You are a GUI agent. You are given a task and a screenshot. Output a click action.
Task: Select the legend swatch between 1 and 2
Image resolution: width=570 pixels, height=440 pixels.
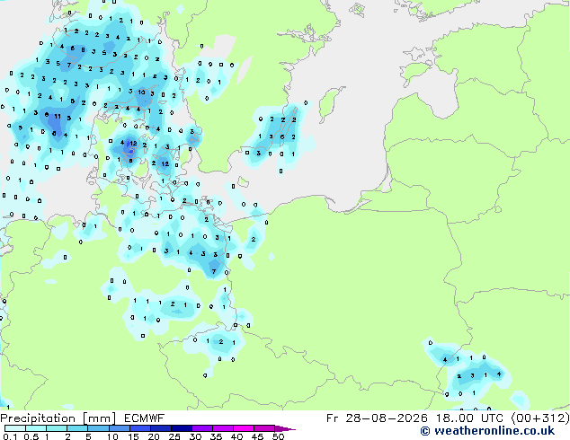pyautogui.click(x=57, y=428)
